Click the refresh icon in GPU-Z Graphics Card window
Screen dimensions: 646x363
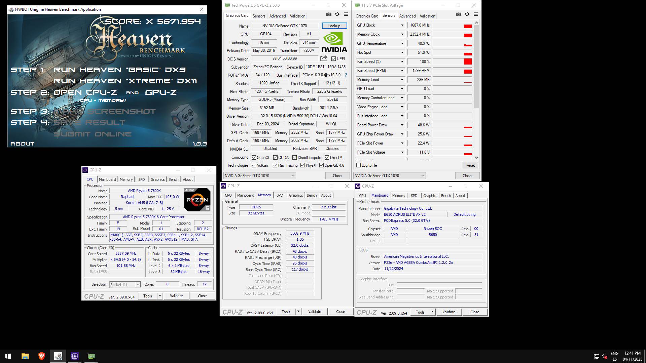click(337, 14)
